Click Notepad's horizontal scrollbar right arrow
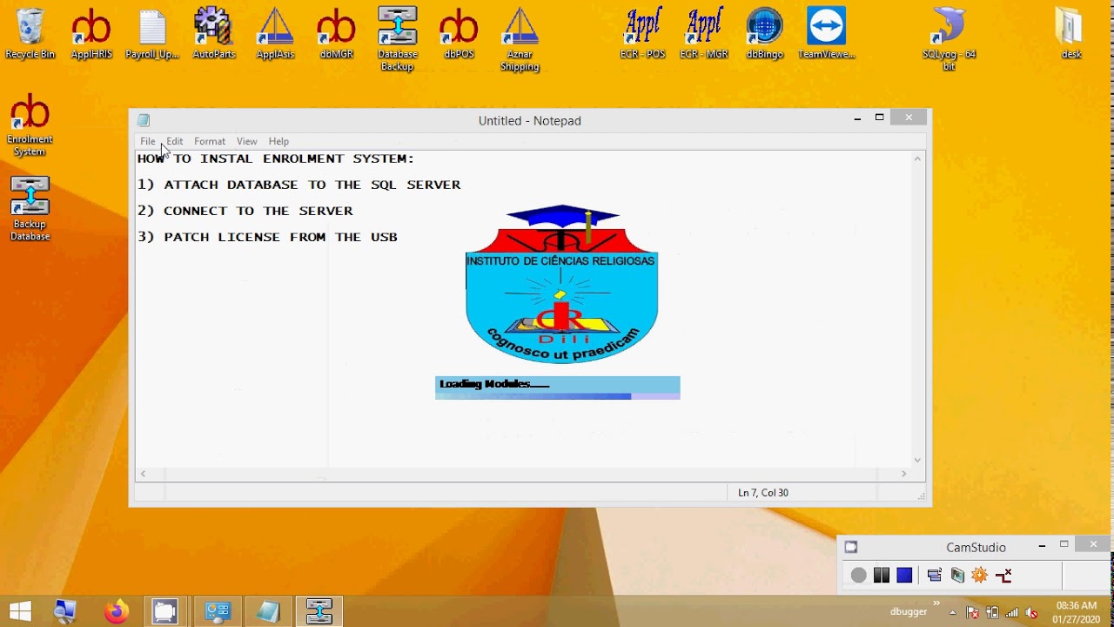 [x=903, y=474]
